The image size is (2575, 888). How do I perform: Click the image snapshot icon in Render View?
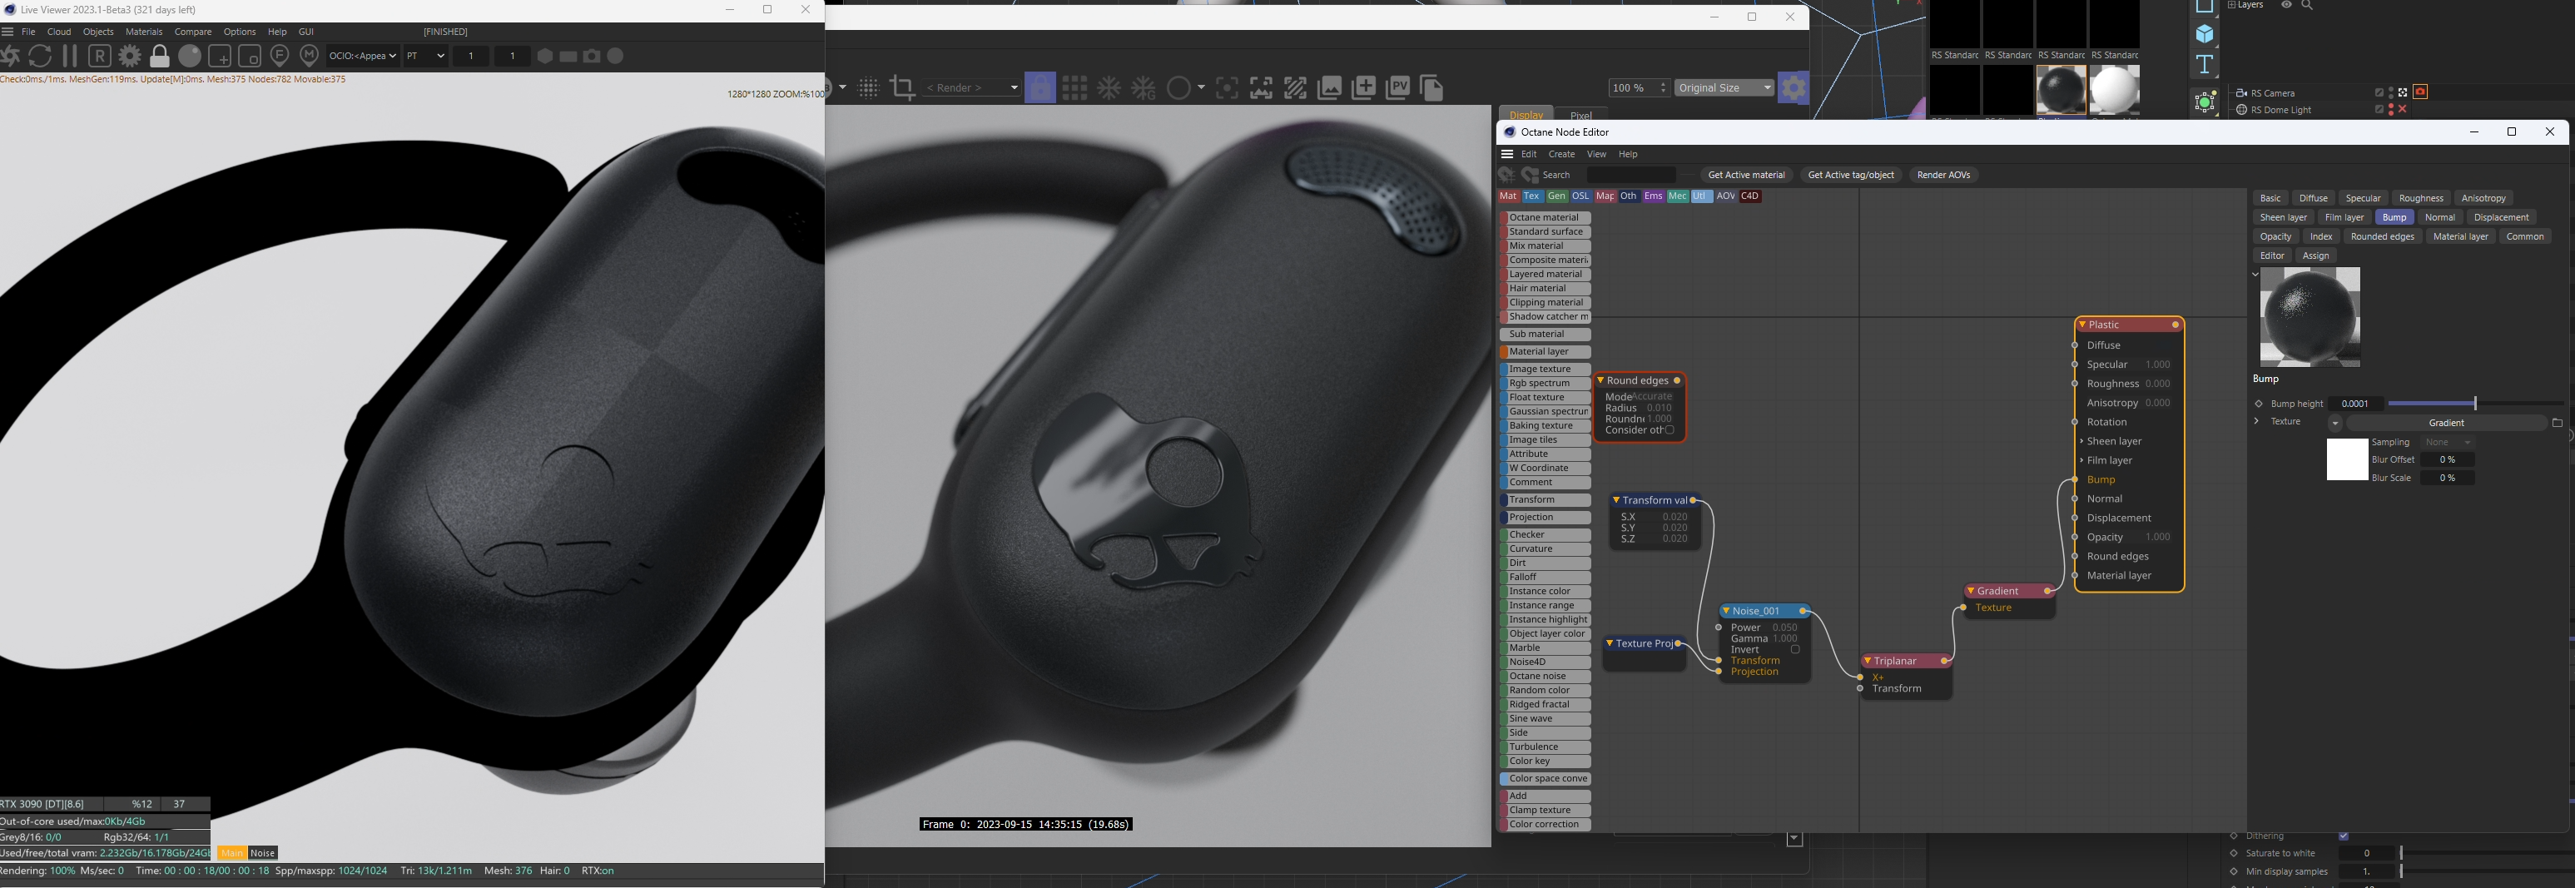pyautogui.click(x=1329, y=88)
